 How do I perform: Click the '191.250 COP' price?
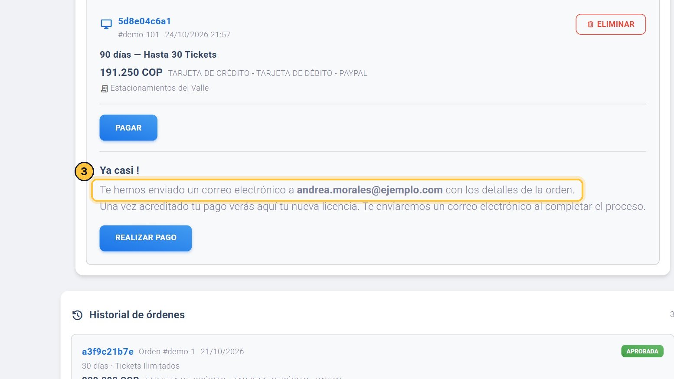point(131,72)
